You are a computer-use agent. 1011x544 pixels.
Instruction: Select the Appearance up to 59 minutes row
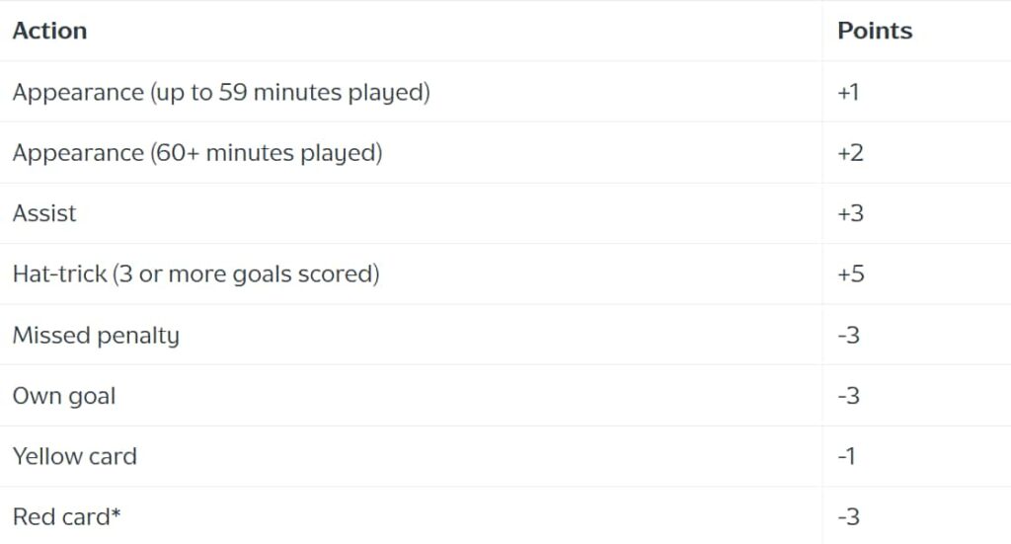click(x=505, y=92)
